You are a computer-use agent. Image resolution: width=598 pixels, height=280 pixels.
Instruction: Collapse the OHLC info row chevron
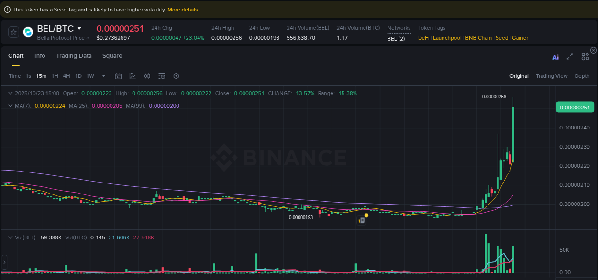(10, 93)
